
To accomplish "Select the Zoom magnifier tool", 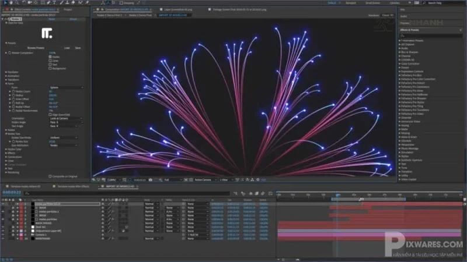I will point(17,2).
